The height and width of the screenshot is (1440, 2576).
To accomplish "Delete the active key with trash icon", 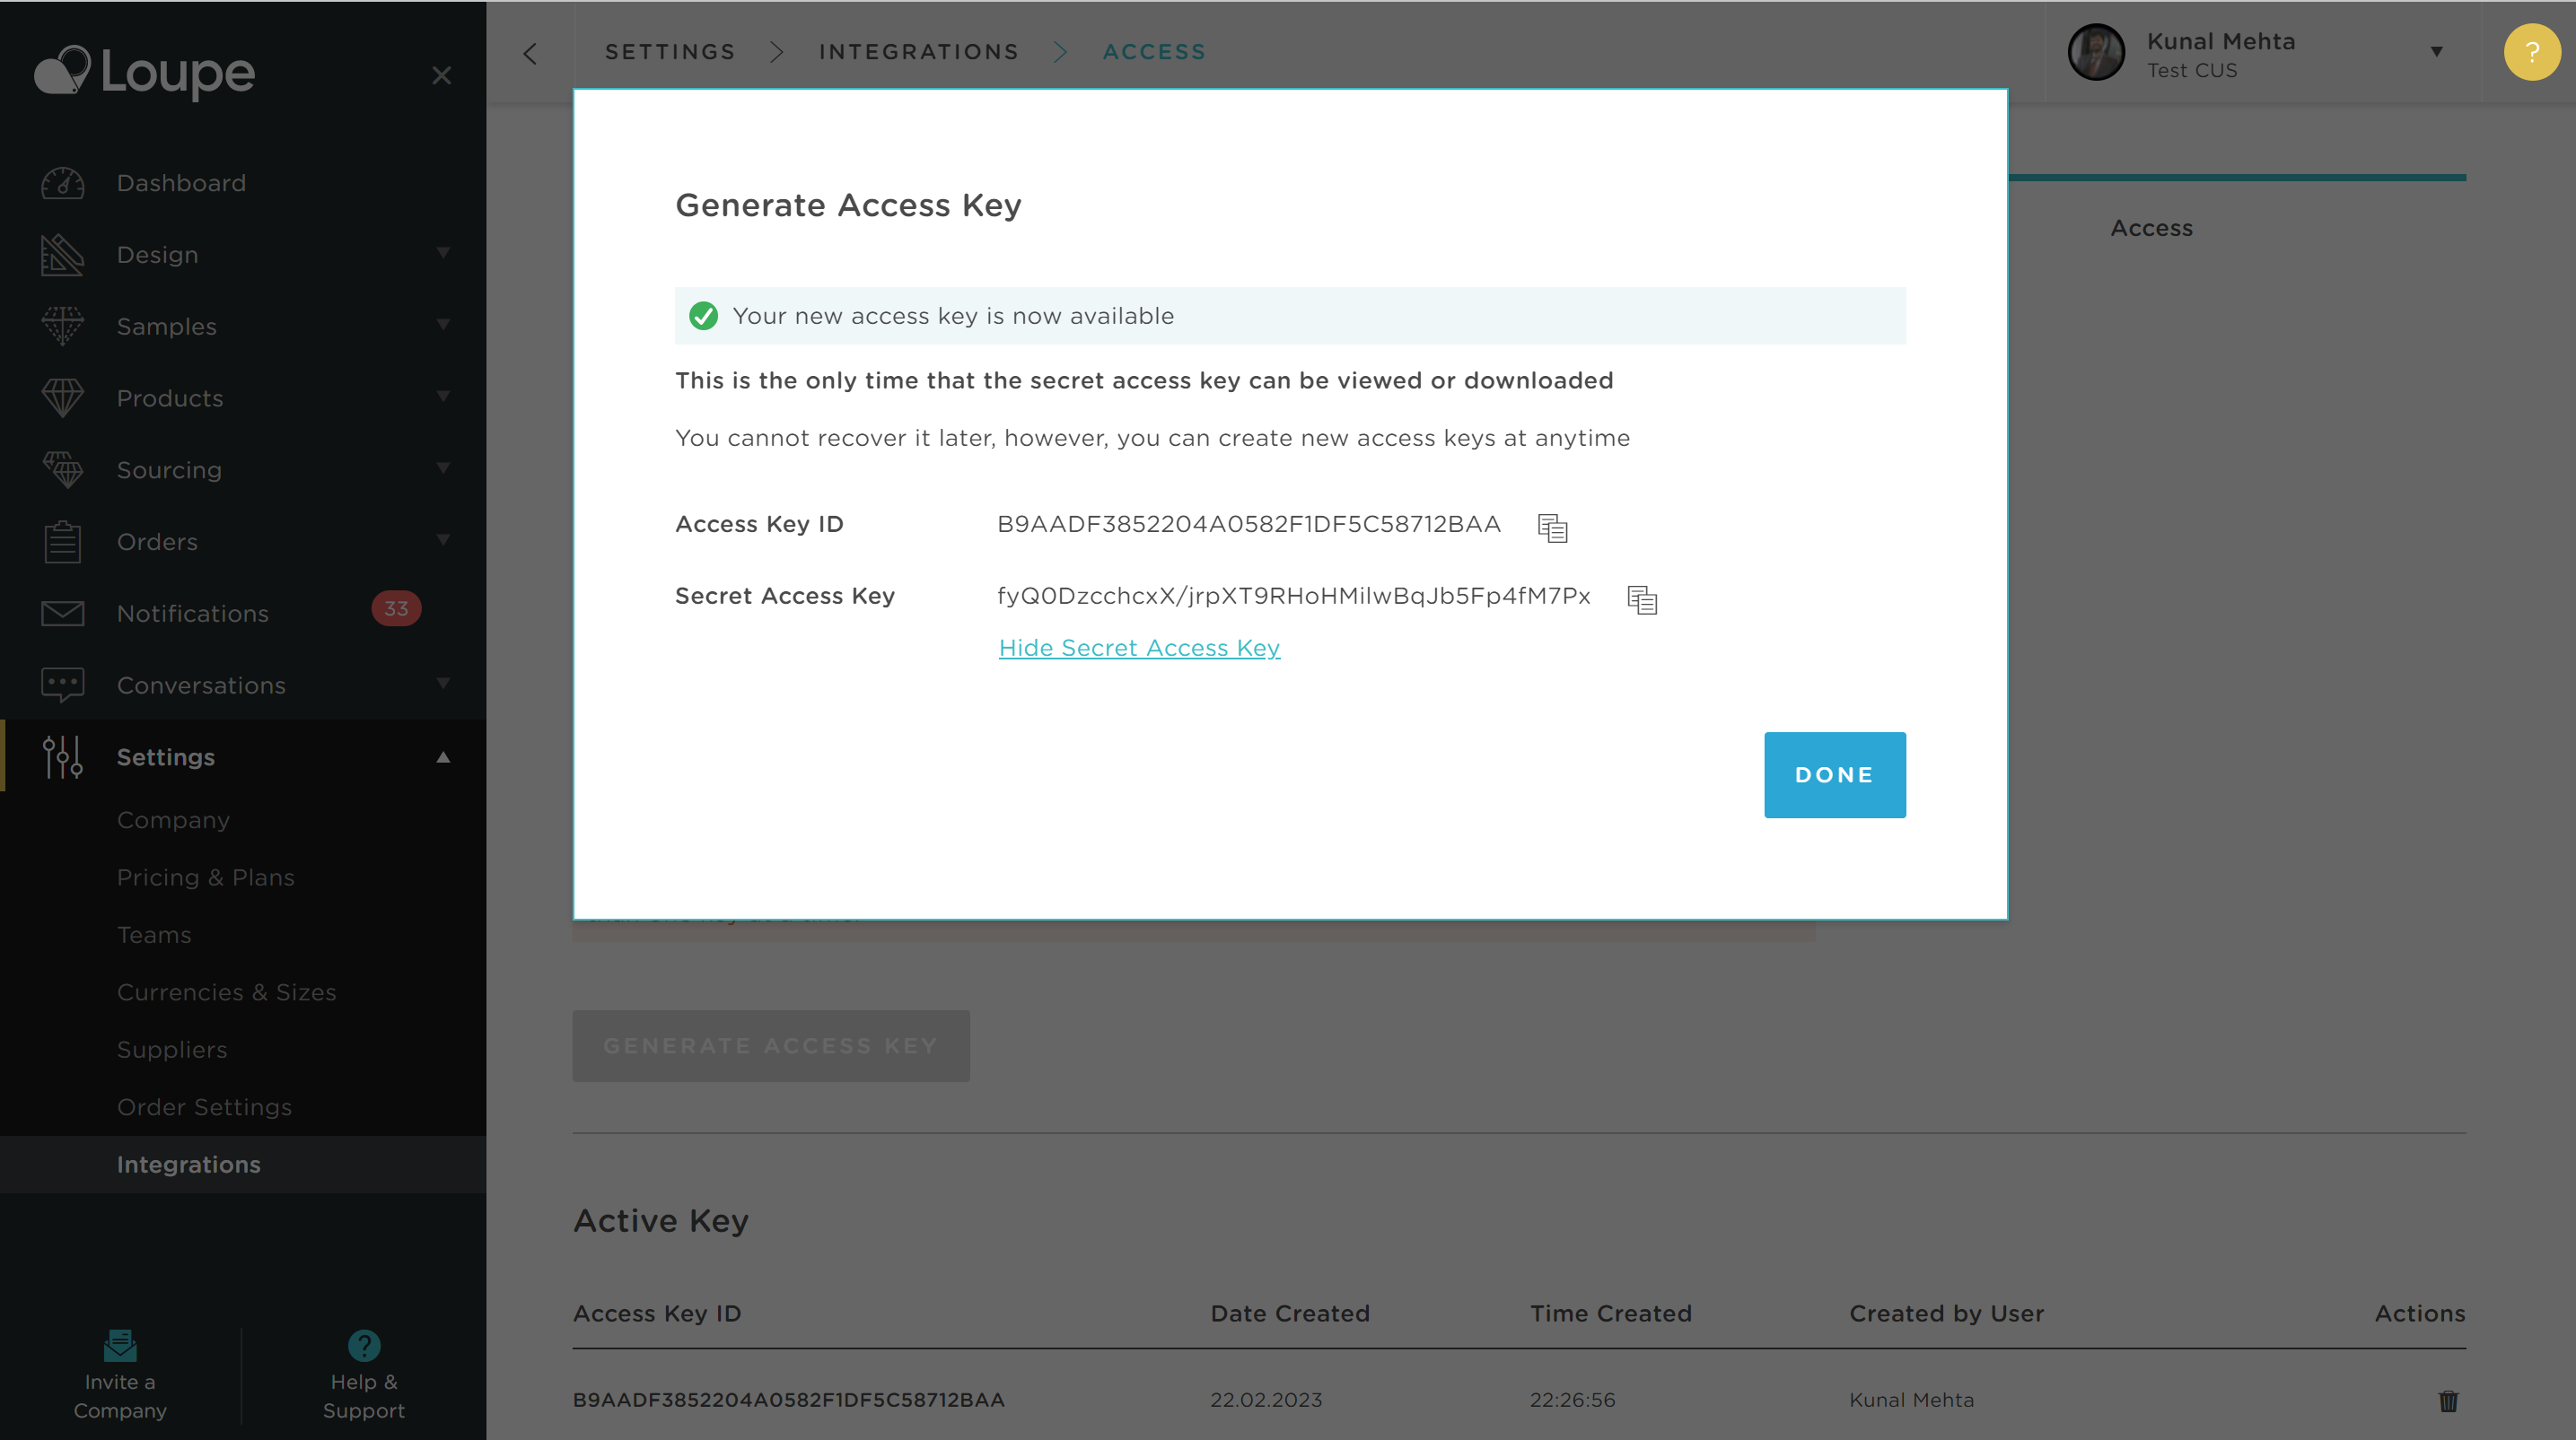I will (x=2448, y=1401).
